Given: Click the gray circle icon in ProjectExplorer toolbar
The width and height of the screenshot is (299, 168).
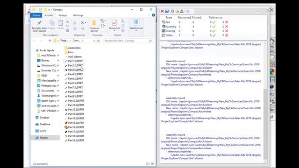Looking at the screenshot, I should [172, 11].
